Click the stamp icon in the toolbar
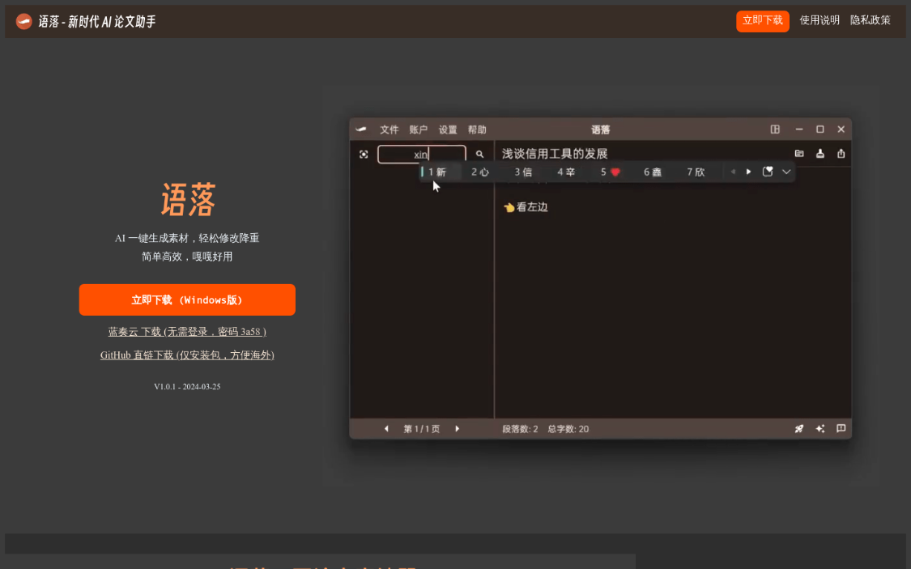 820,153
